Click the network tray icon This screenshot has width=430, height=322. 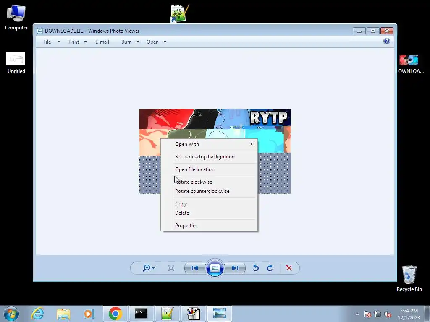pos(378,314)
